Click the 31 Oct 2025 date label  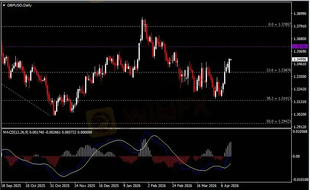60,186
